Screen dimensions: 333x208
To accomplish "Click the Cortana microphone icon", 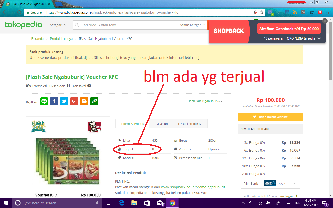I will pyautogui.click(x=97, y=203).
